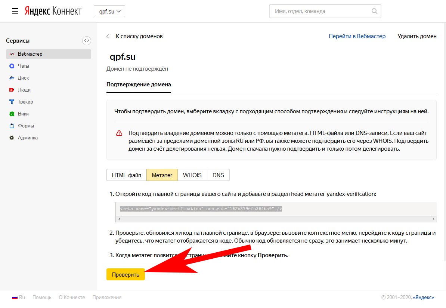Click the Вебмастер service icon

(x=12, y=54)
